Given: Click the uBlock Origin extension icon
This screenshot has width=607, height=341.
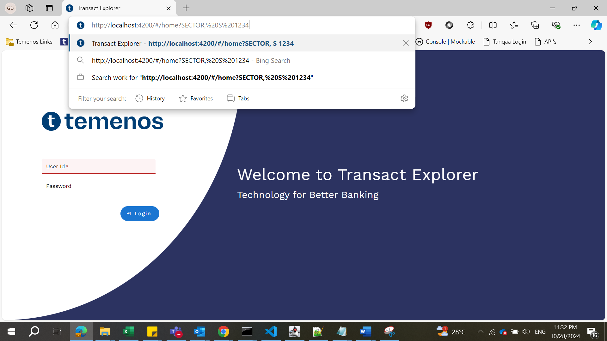Looking at the screenshot, I should tap(428, 25).
